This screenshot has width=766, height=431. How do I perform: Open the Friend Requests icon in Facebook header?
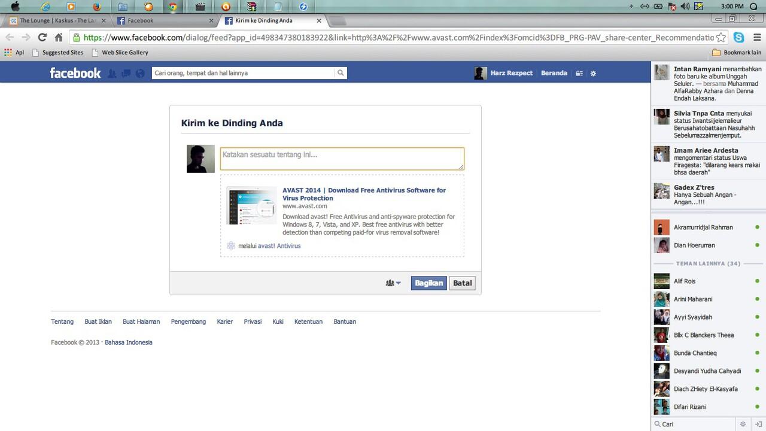pyautogui.click(x=112, y=74)
